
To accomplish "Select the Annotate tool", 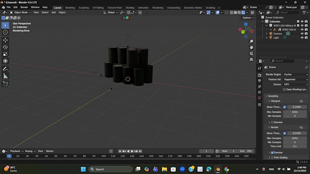I will tap(5, 69).
